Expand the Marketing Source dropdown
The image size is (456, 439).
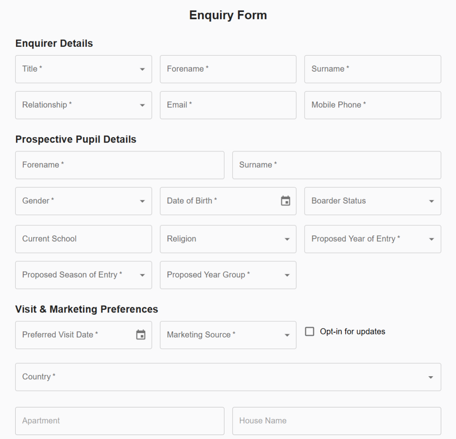click(x=228, y=335)
